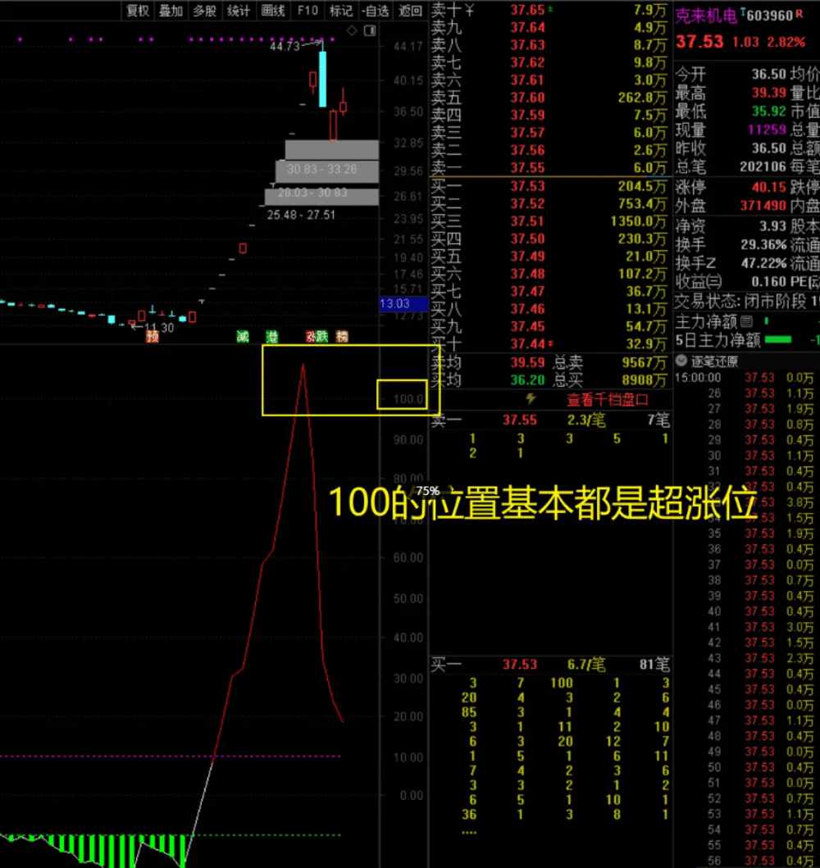The width and height of the screenshot is (820, 868).
Task: Open the 叠加 overlay option
Action: (x=171, y=11)
